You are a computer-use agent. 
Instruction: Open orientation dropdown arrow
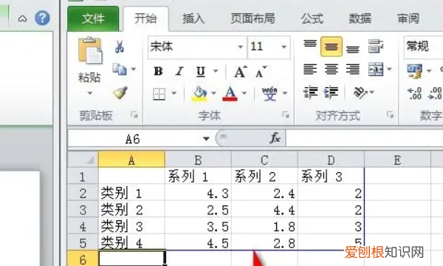[372, 92]
